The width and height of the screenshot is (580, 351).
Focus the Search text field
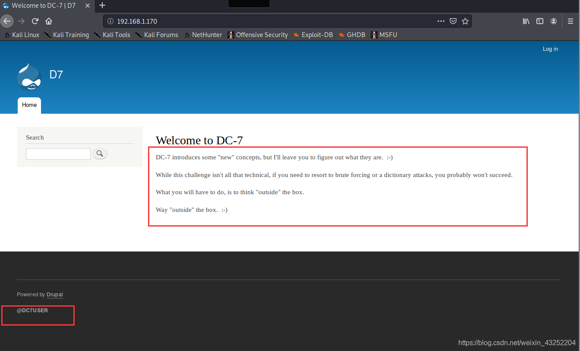(x=58, y=154)
